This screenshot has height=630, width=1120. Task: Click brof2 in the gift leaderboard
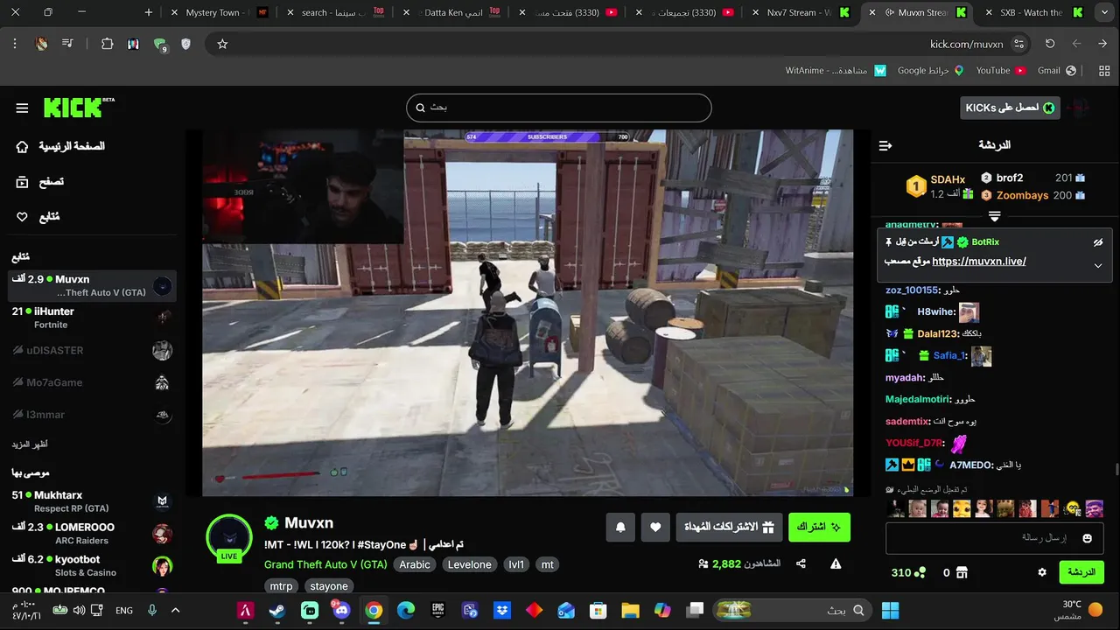[x=1009, y=178]
